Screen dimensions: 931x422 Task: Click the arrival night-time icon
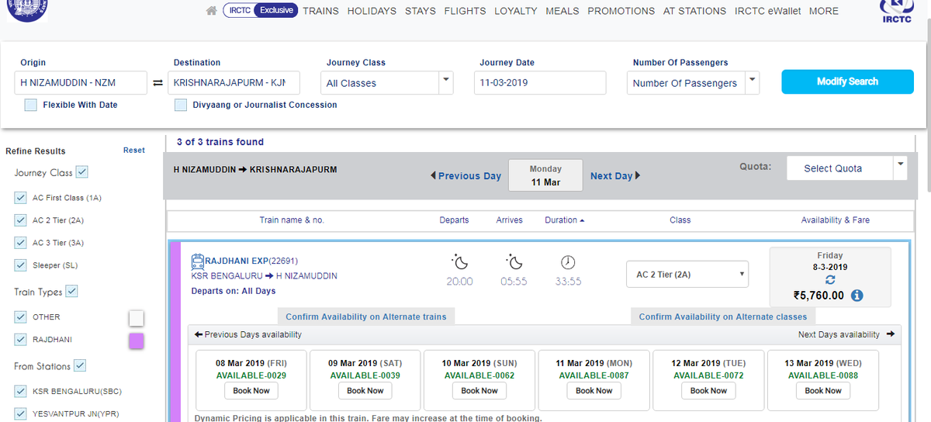pyautogui.click(x=514, y=262)
